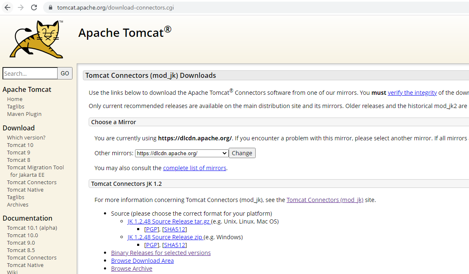469x274 pixels.
Task: Open SHA512 checksum for the zip release
Action: [175, 245]
